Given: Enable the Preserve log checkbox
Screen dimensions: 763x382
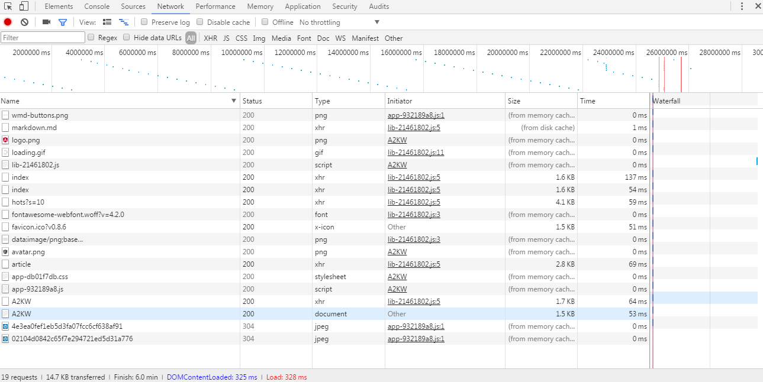Looking at the screenshot, I should tap(144, 22).
